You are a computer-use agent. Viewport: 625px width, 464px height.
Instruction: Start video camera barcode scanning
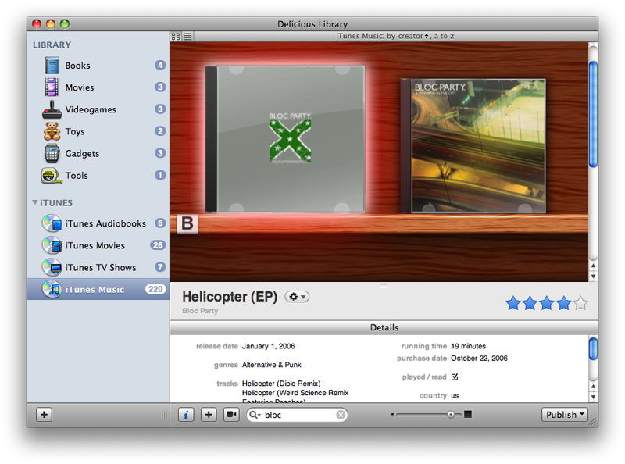(231, 415)
